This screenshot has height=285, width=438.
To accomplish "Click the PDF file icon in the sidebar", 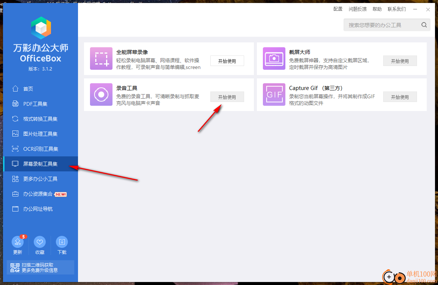I will point(15,103).
